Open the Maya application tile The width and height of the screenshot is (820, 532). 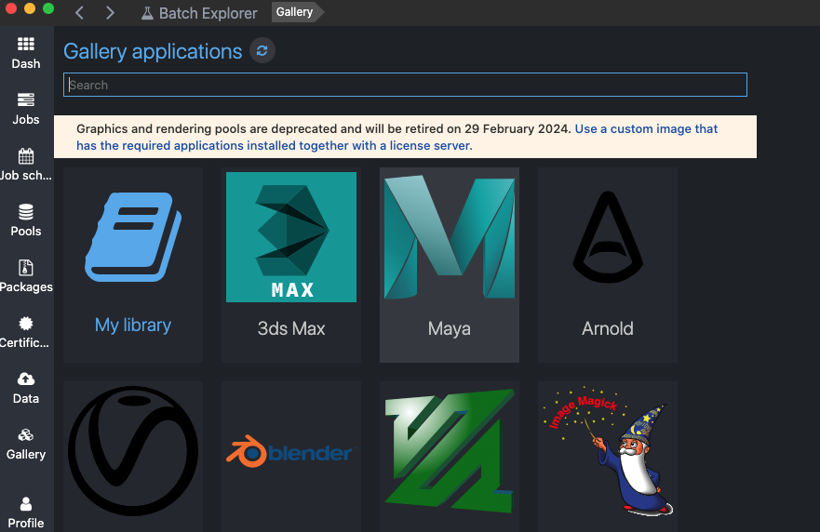[x=450, y=265]
